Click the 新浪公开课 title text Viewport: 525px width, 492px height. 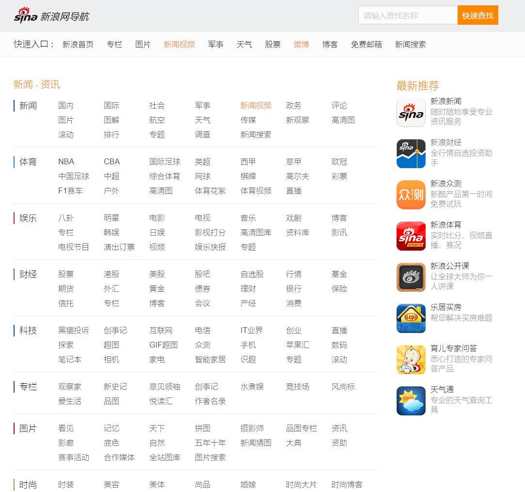450,266
